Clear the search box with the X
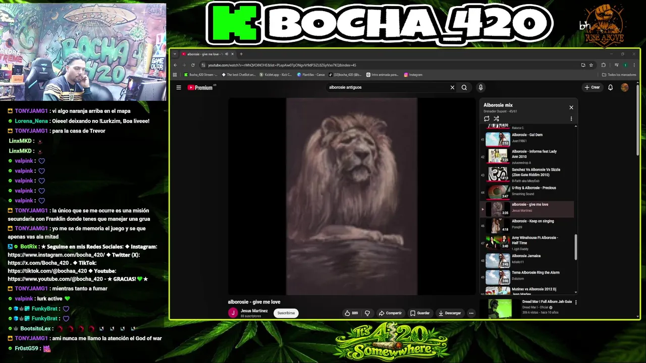The image size is (646, 363). (x=452, y=87)
